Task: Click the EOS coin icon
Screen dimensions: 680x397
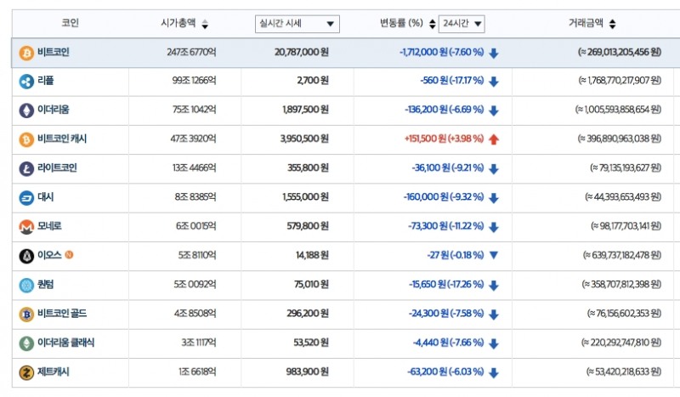Action: click(26, 256)
